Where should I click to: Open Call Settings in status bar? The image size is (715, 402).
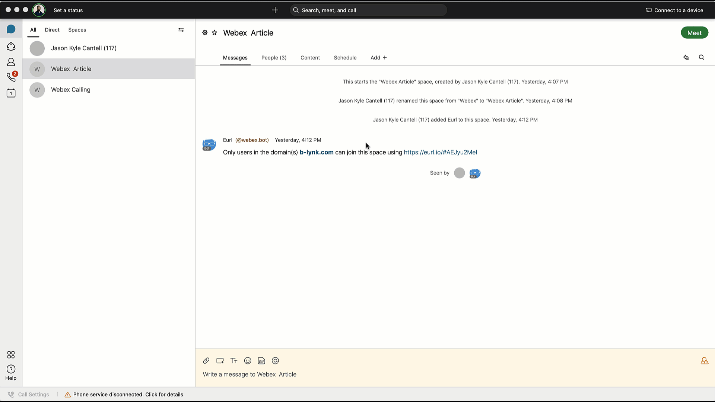[29, 395]
